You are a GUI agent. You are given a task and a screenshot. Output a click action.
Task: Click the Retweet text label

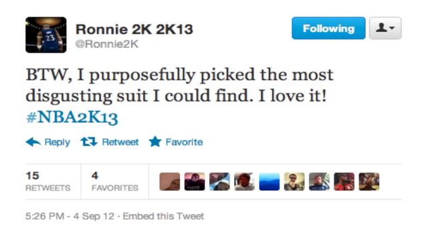coord(120,142)
